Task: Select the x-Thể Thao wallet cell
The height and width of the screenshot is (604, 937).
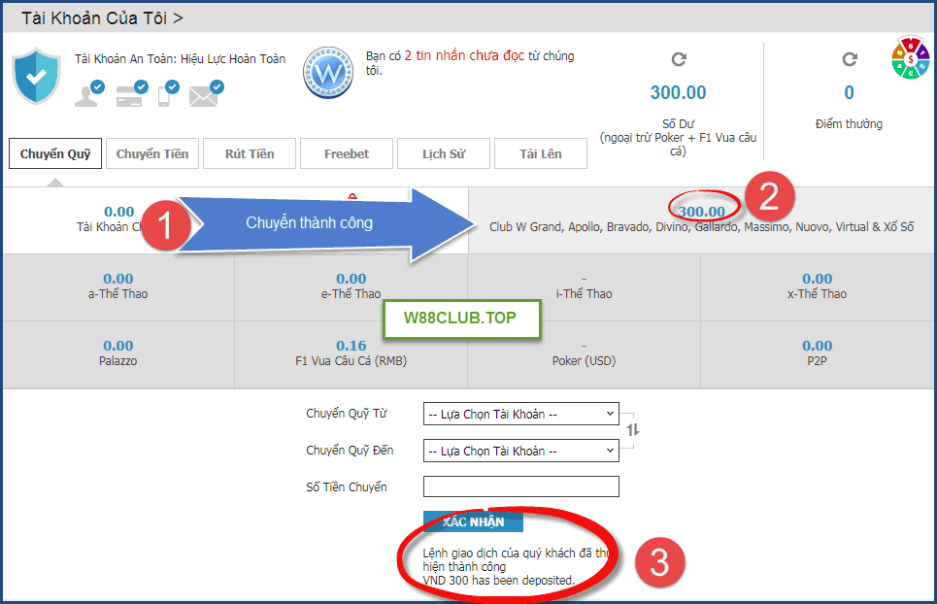Action: pyautogui.click(x=817, y=286)
